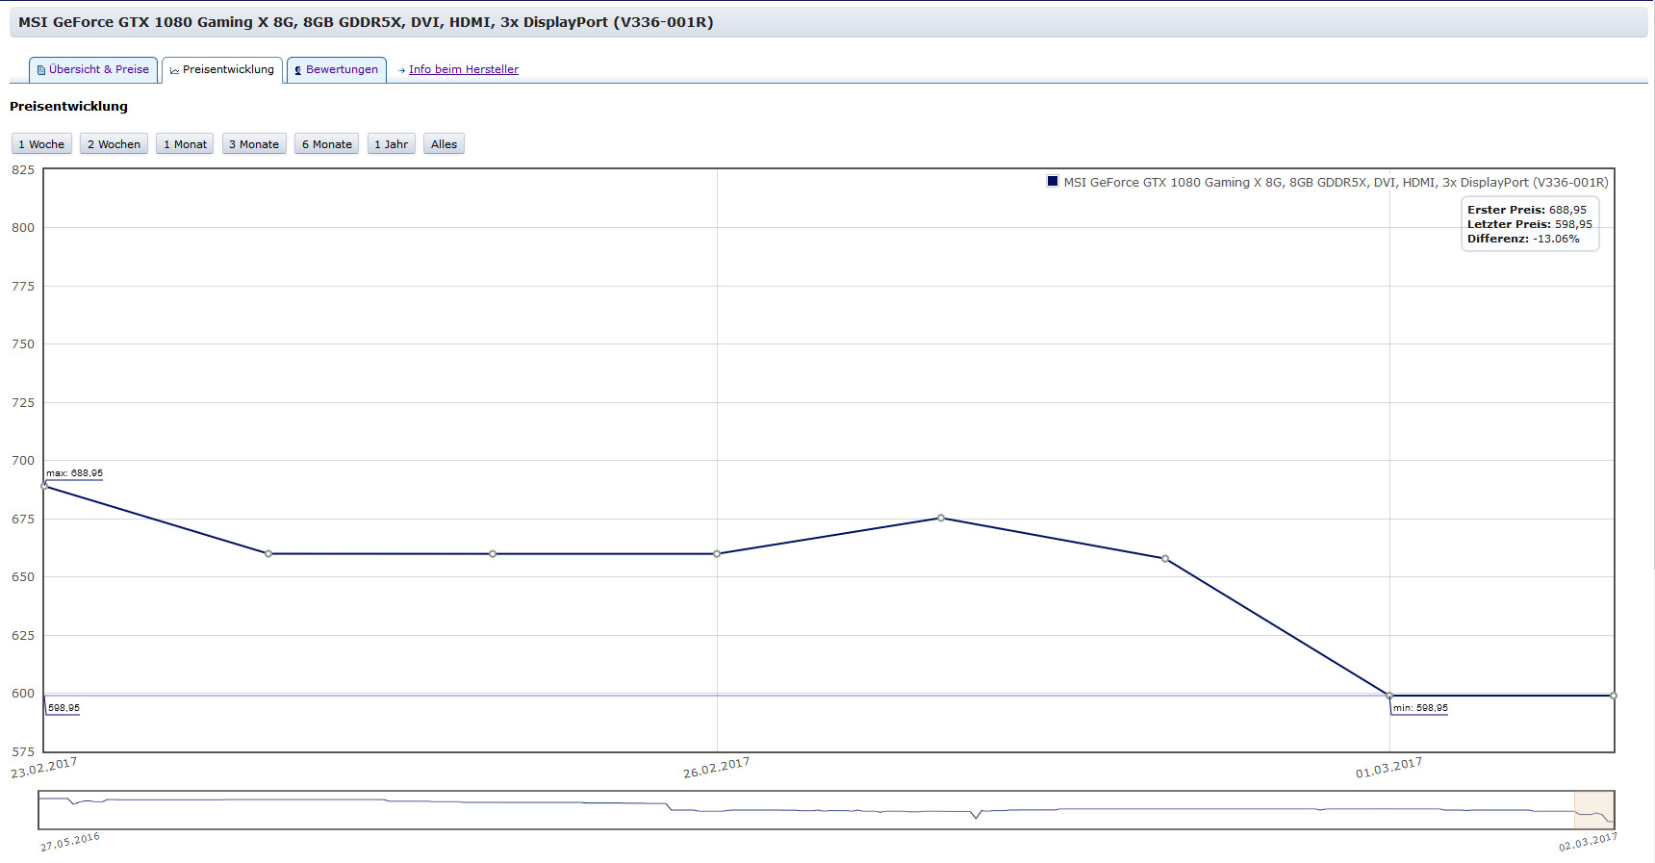Click the Übersicht & Preise tab icon
Screen dimensions: 1655x863
click(x=41, y=70)
